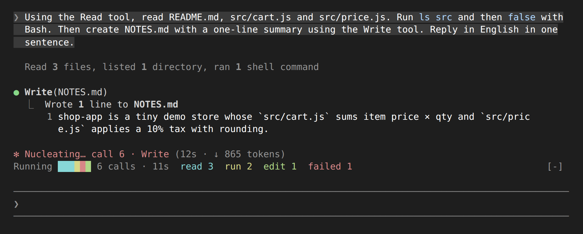
Task: Click the empty prompt input line
Action: pos(291,204)
